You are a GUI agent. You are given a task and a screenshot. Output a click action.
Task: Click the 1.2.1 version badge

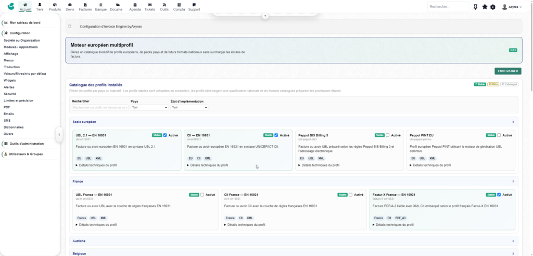coord(513,50)
